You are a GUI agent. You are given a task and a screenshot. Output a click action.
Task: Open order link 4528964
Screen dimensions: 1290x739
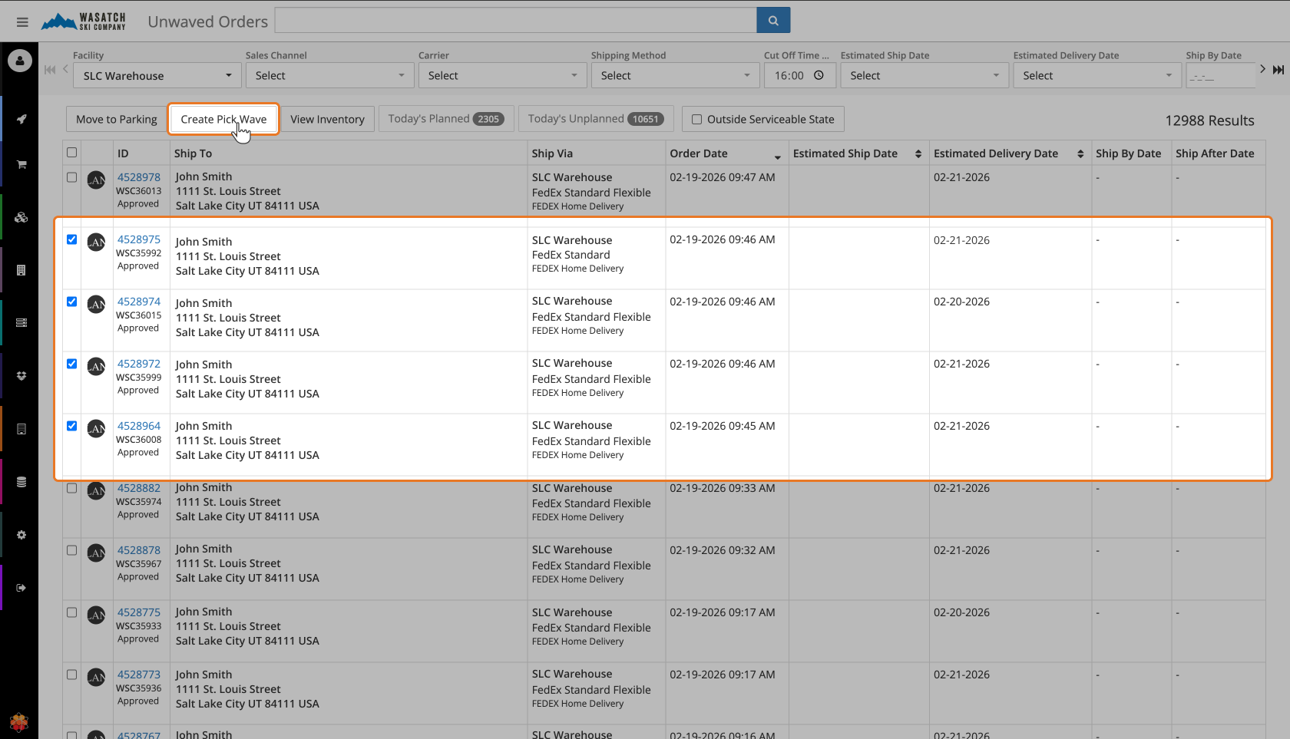[139, 426]
